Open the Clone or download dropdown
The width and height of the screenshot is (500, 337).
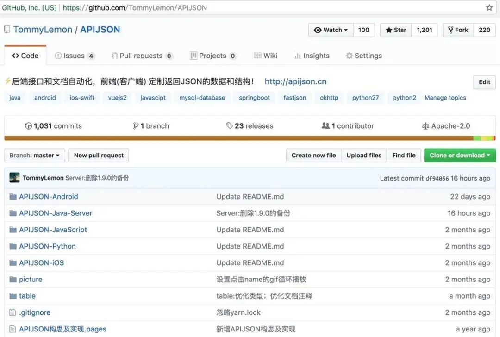click(x=460, y=156)
